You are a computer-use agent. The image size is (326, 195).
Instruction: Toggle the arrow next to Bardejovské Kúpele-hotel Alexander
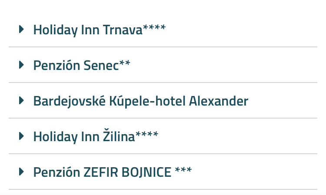(x=21, y=101)
